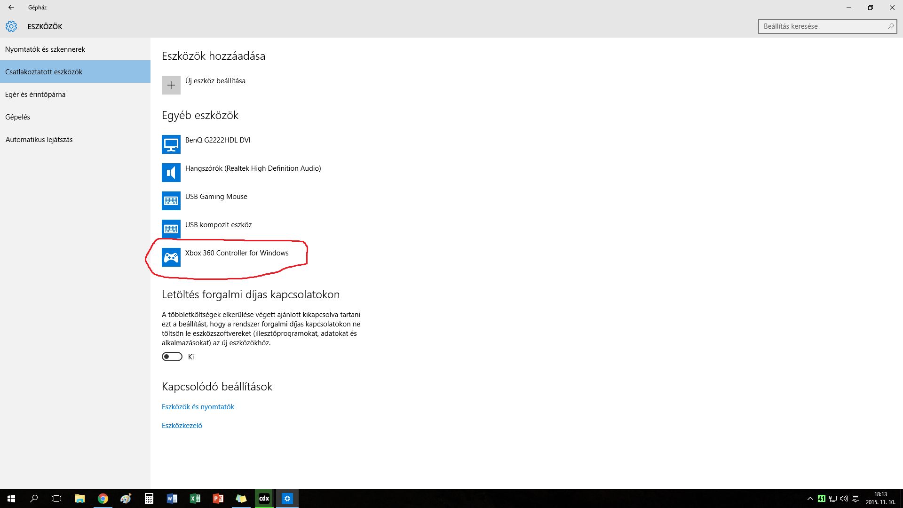Select Csatlakoztatott eszközök in sidebar
This screenshot has width=903, height=508.
coord(75,71)
